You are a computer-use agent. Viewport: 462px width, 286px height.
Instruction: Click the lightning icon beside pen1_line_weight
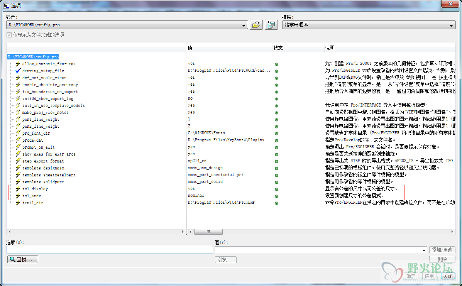click(x=18, y=119)
